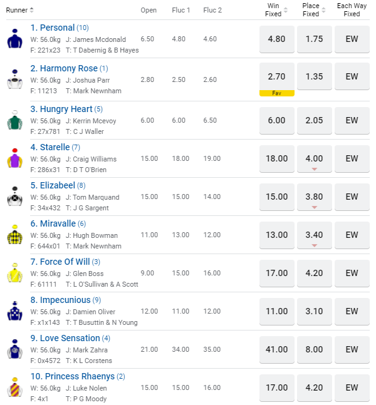The height and width of the screenshot is (405, 376).
Task: Pick Love Sensation place odds 8.00
Action: [x=314, y=349]
